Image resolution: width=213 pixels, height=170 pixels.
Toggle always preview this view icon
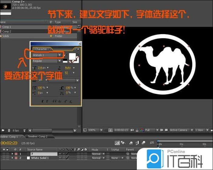tap(85, 130)
